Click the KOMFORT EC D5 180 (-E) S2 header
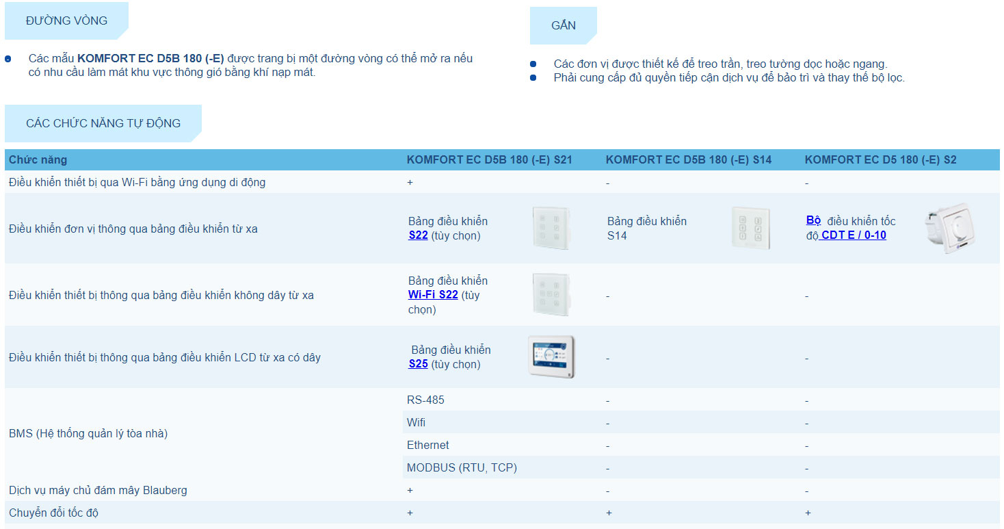 [881, 160]
